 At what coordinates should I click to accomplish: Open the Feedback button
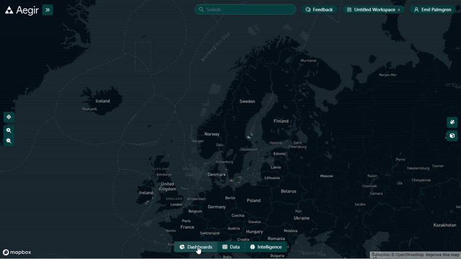coord(319,9)
